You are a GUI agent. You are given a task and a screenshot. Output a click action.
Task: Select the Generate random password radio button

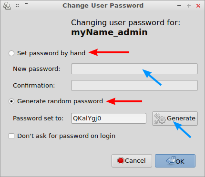[11, 101]
